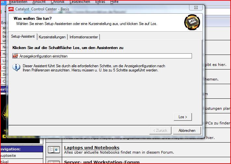Viewport: 231px width, 164px height.
Task: Click the Alles über aktuelle Notebooks description
Action: [x=119, y=152]
